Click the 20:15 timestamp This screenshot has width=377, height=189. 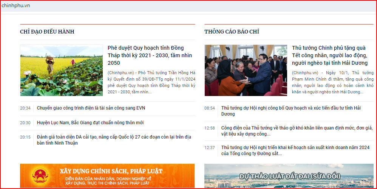25,137
